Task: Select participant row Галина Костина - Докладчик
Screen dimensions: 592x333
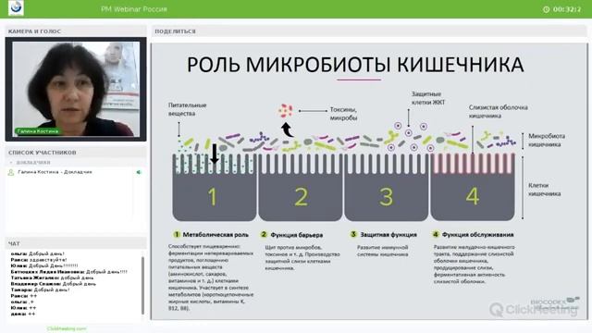Action: tap(76, 172)
